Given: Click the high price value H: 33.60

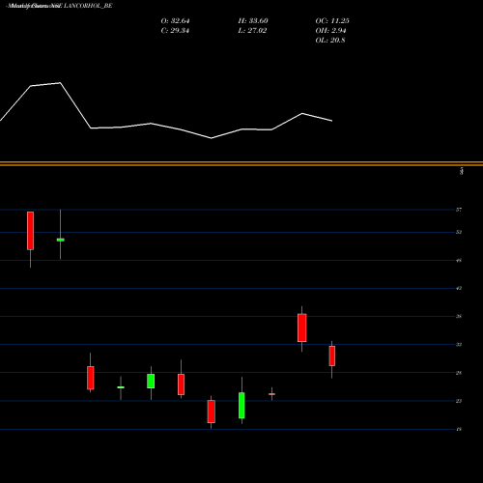Looking at the screenshot, I should [x=253, y=21].
